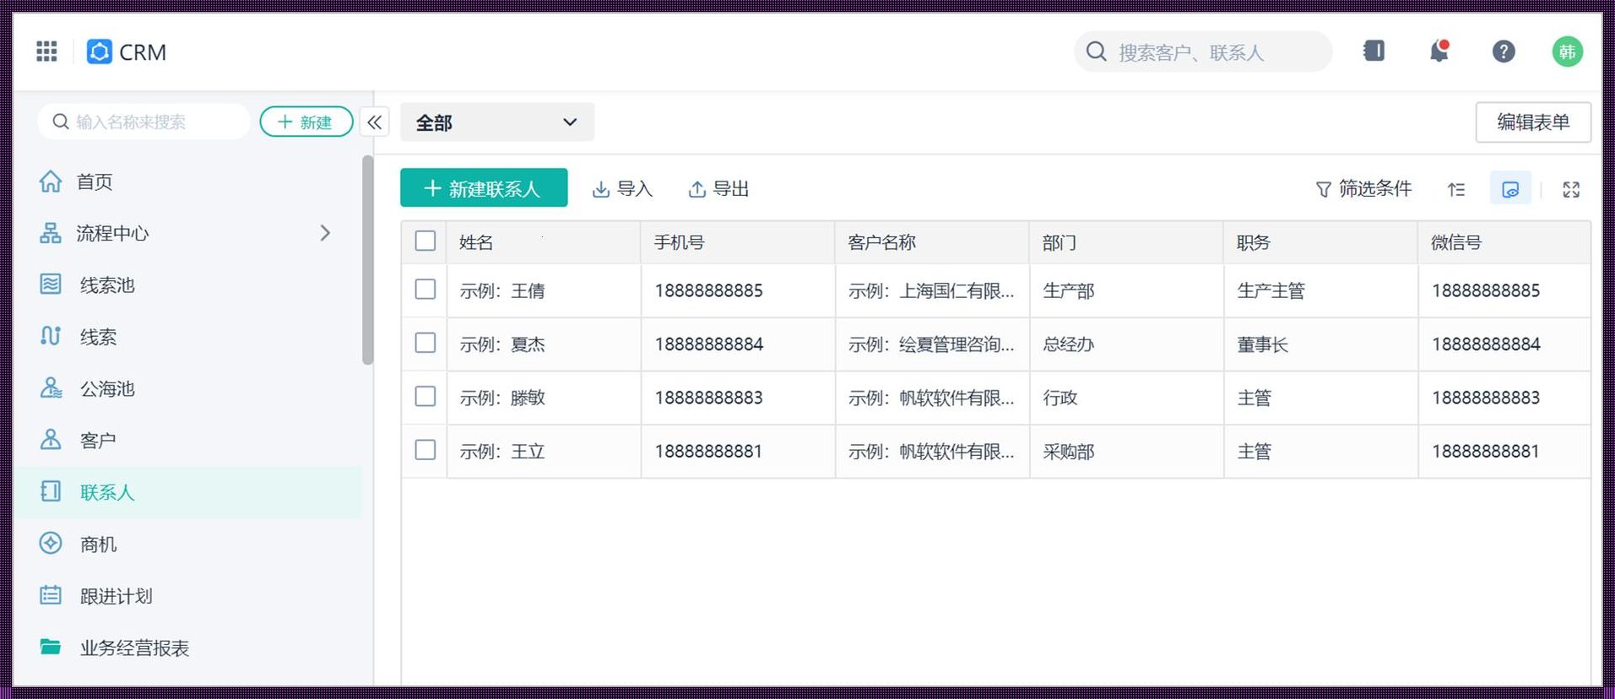Click the 业务经营报表 folder icon
Screen dimensions: 1615x699
[51, 647]
